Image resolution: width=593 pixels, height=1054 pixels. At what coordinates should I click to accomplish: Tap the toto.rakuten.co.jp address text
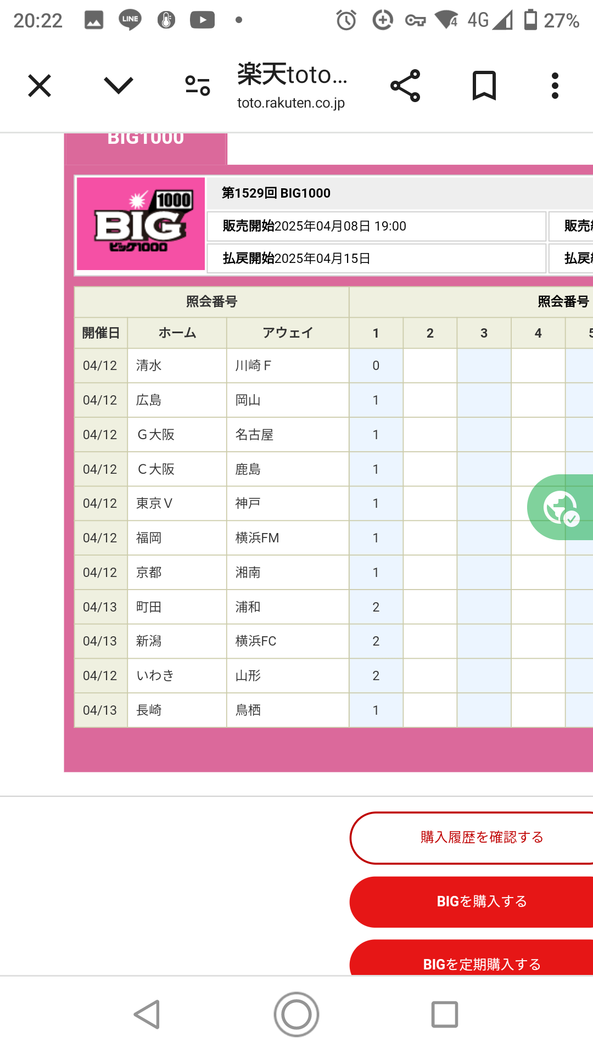(x=291, y=103)
